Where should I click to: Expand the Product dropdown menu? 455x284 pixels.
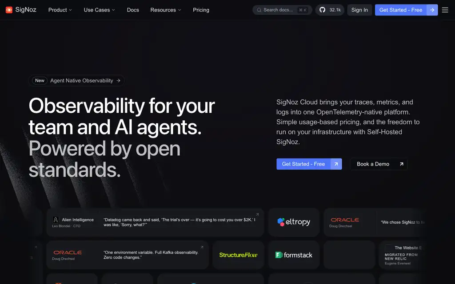click(x=60, y=10)
